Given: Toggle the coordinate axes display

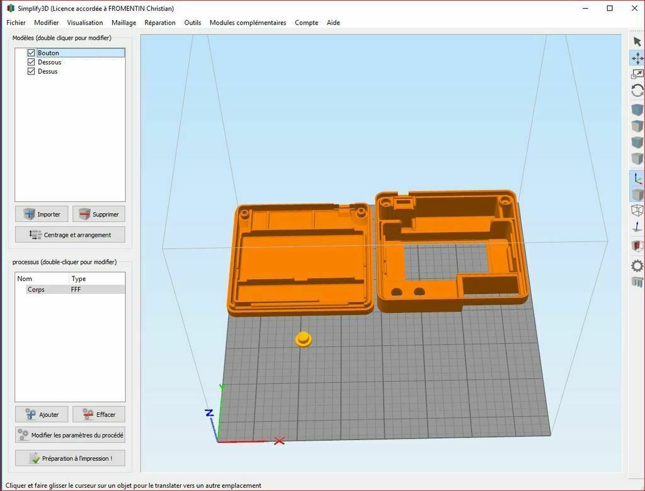Looking at the screenshot, I should (x=637, y=178).
